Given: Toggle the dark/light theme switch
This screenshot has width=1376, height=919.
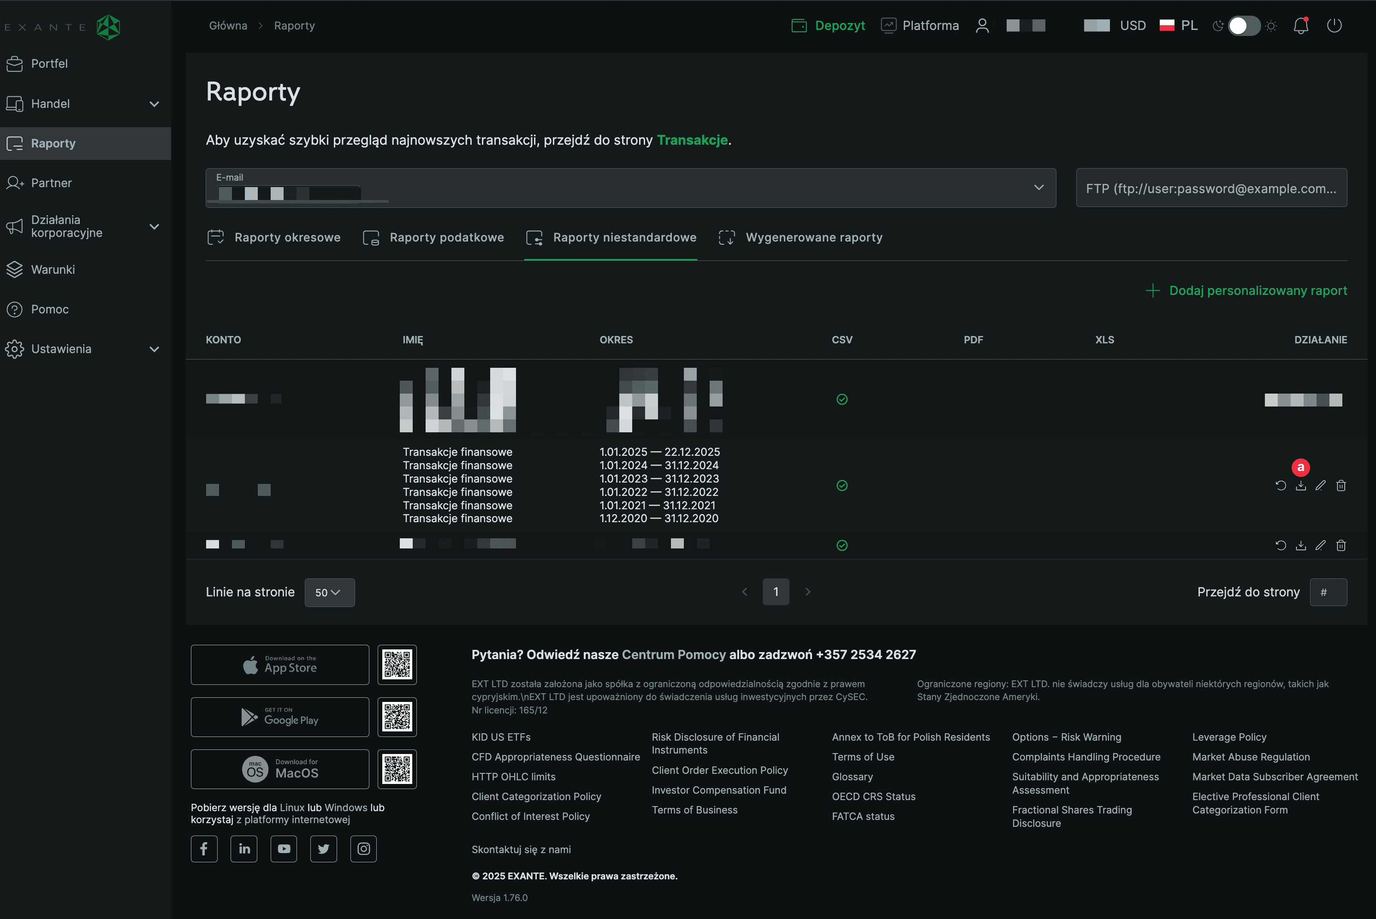Looking at the screenshot, I should (x=1244, y=26).
